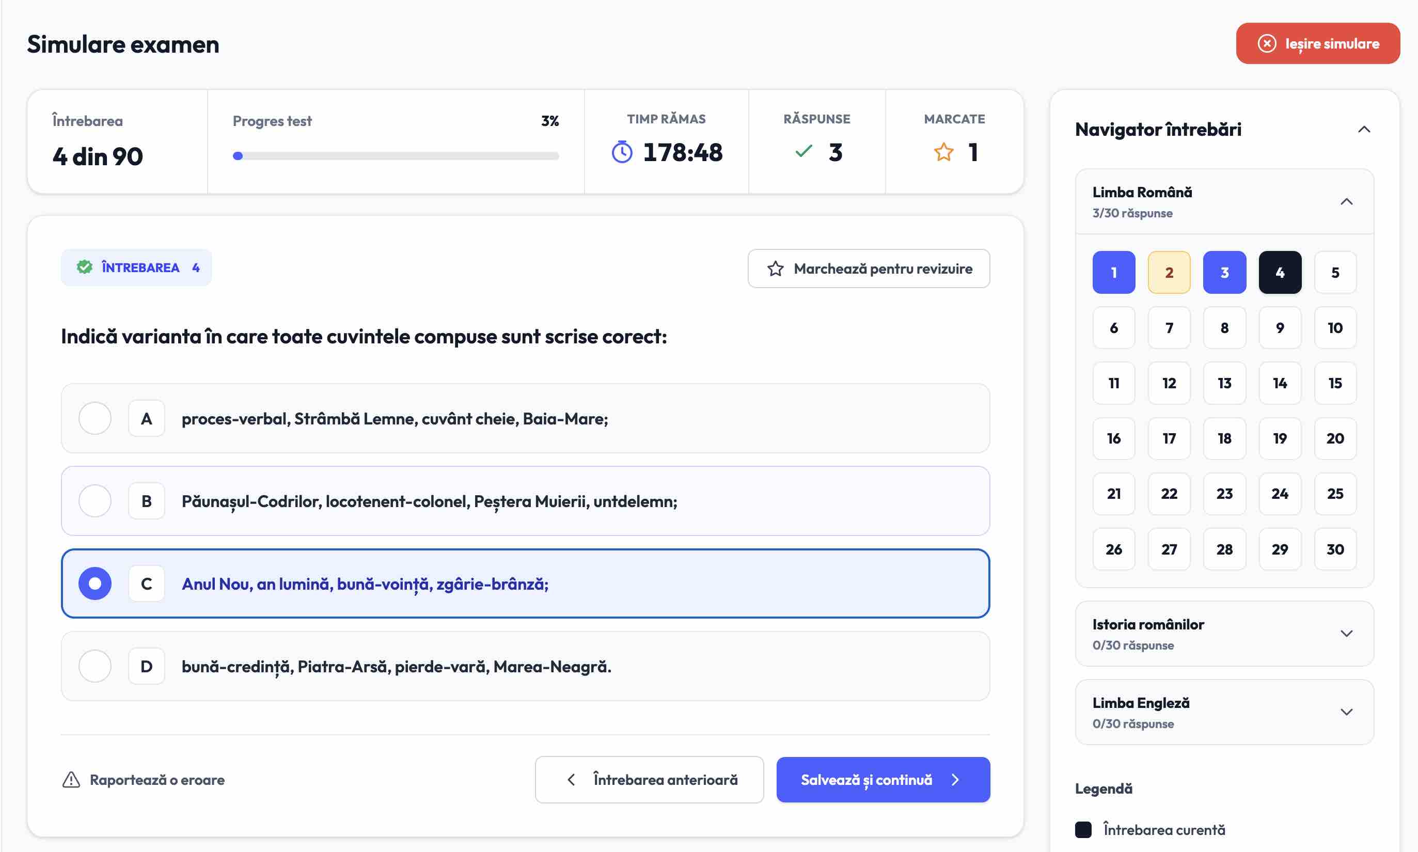Click question 27 in navigator
1418x852 pixels.
[x=1169, y=549]
